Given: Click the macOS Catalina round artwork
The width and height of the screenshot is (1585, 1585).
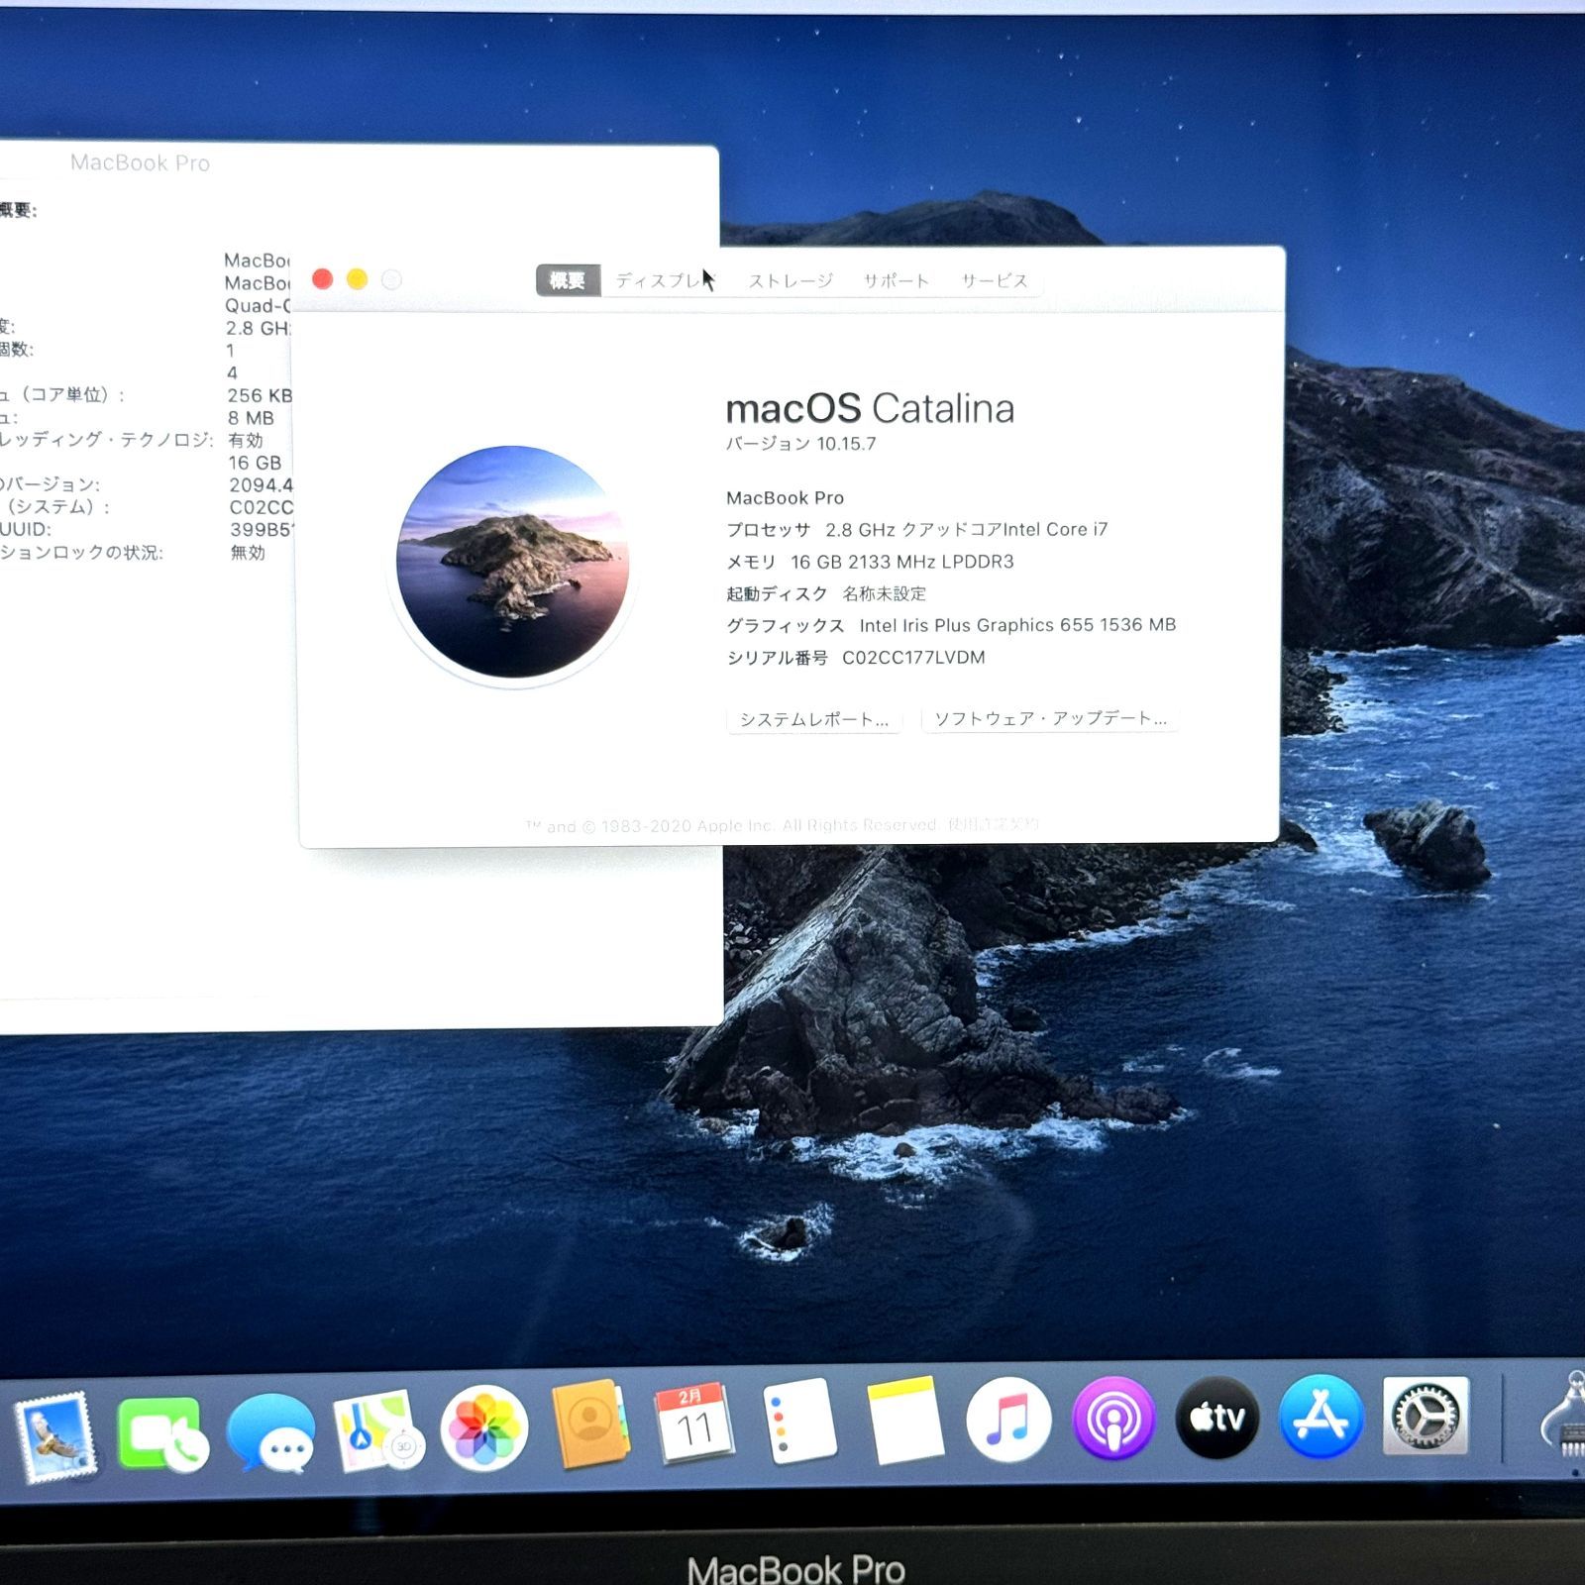Looking at the screenshot, I should coord(513,563).
